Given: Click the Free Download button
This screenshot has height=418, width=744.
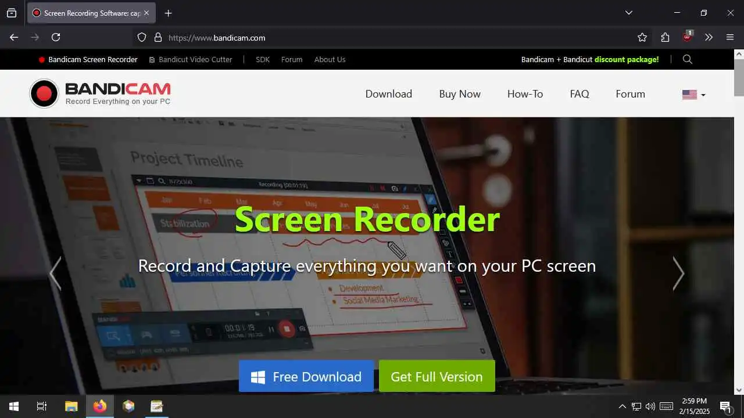Looking at the screenshot, I should click(306, 376).
